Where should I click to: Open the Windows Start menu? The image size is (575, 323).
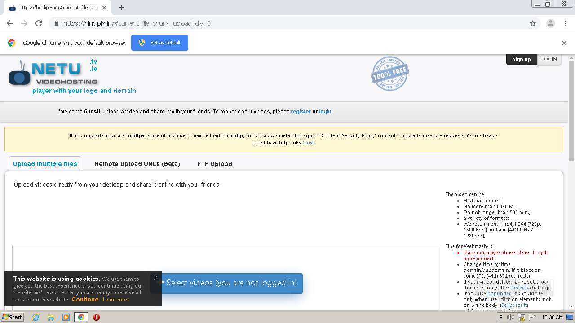pos(13,317)
